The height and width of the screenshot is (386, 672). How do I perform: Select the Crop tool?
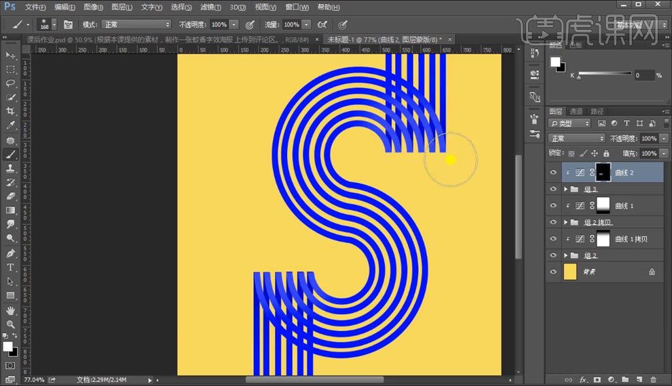click(10, 111)
